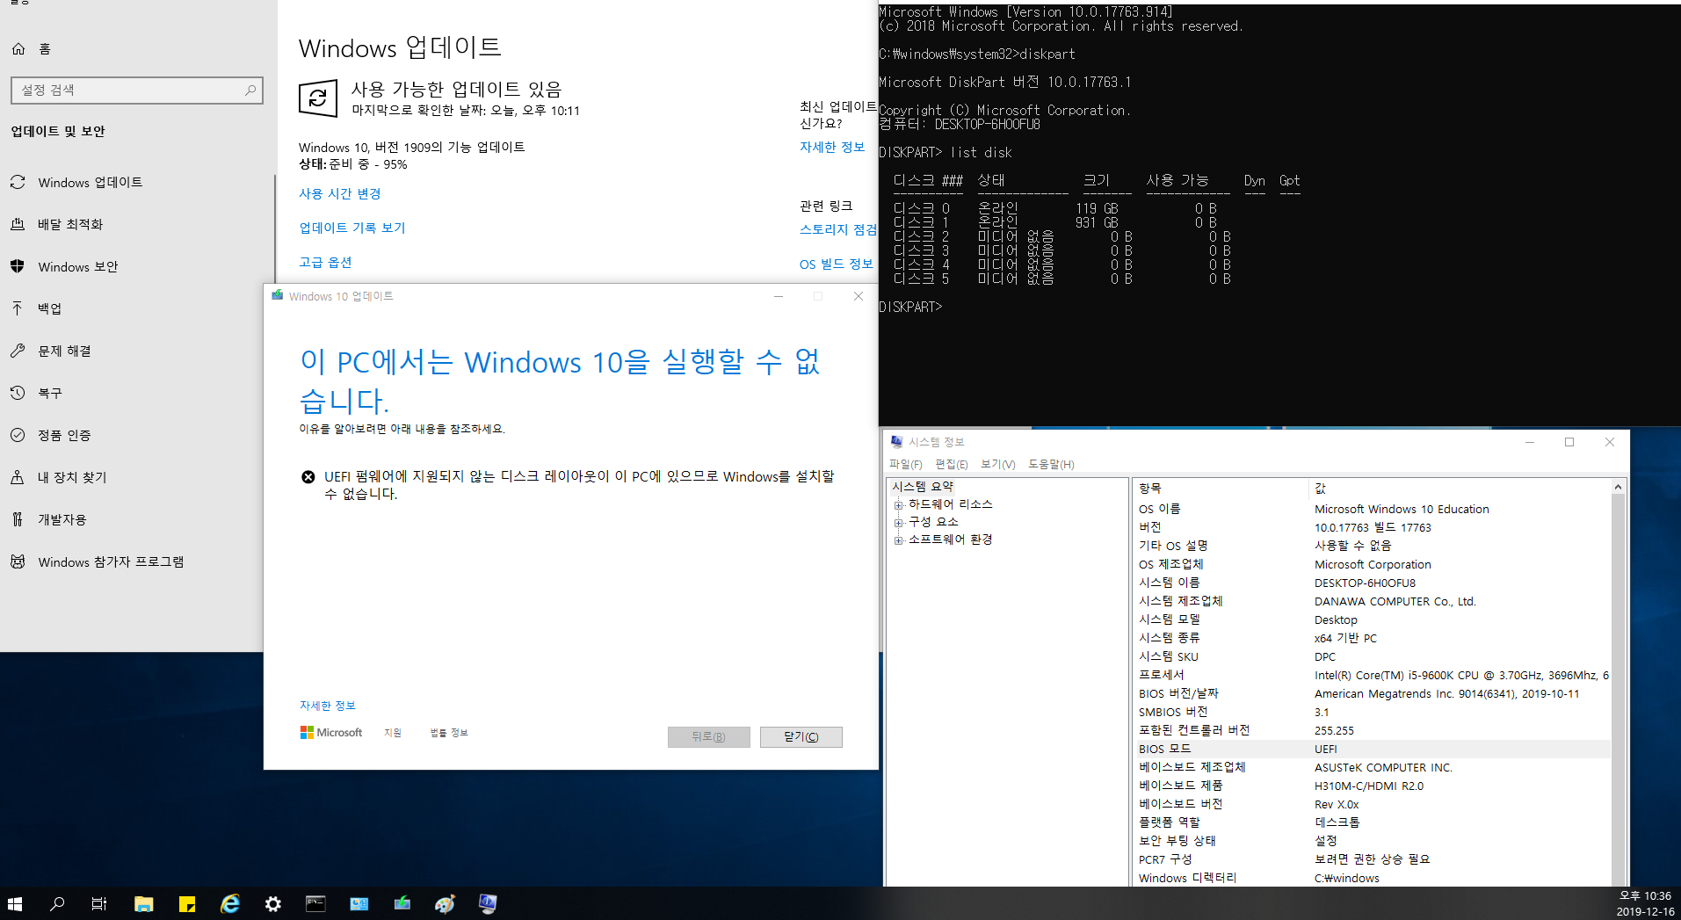The width and height of the screenshot is (1681, 920).
Task: Maximize the 시스템 정보 window
Action: 1569,442
